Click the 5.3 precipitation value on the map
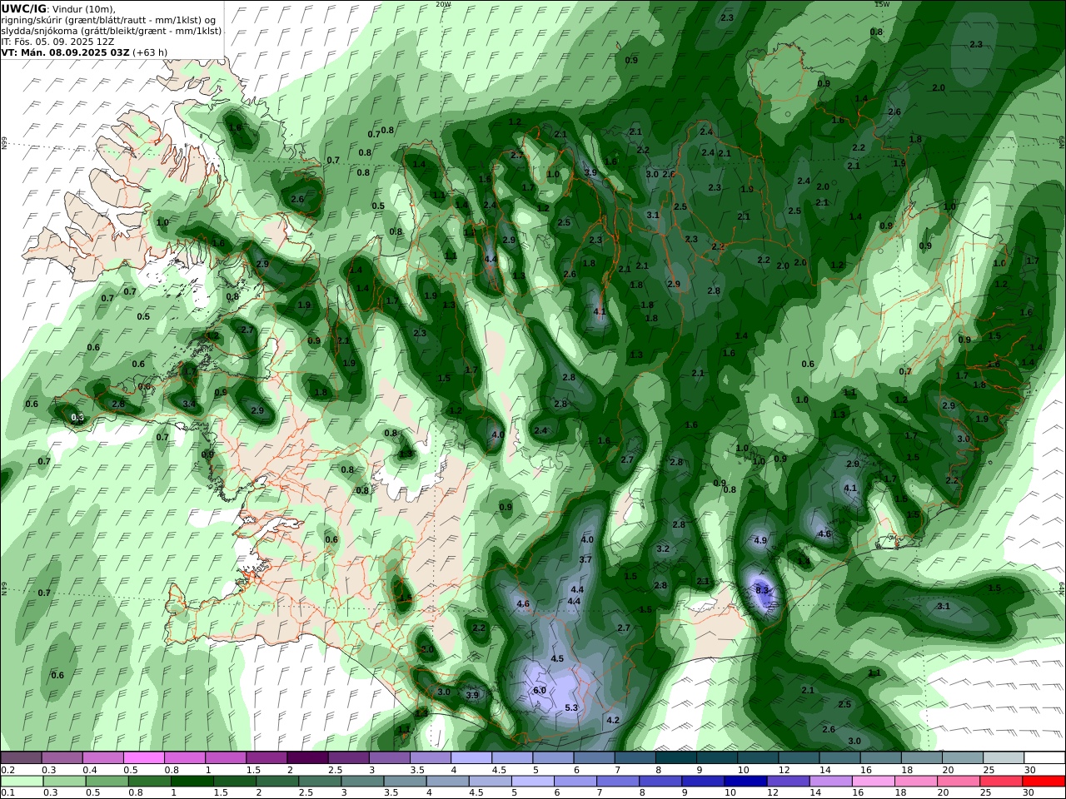The height and width of the screenshot is (799, 1066). (571, 707)
